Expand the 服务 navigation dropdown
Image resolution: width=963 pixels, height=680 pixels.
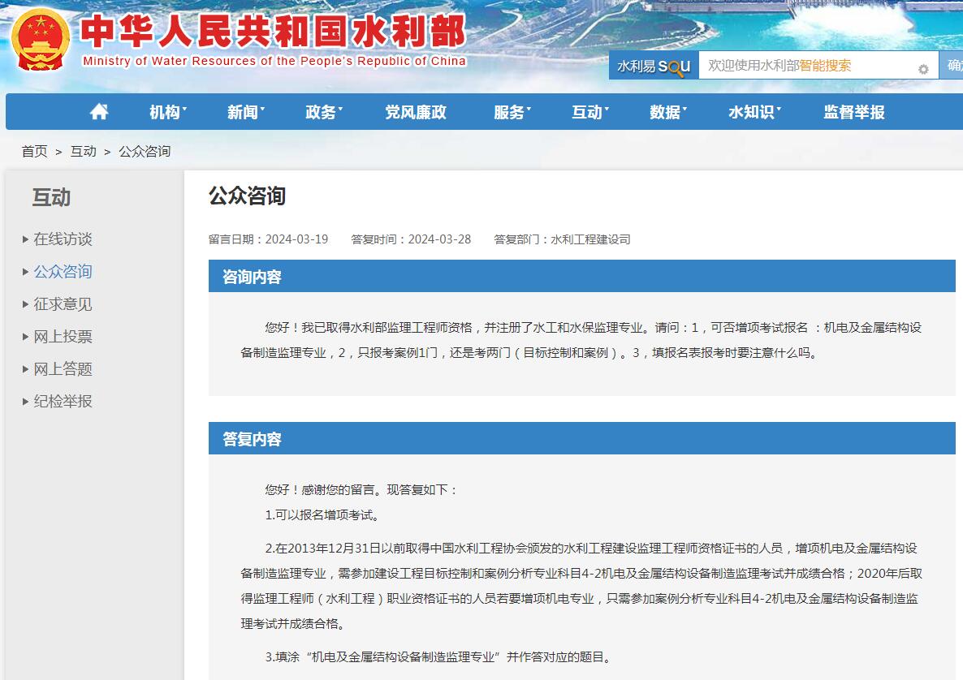point(512,112)
